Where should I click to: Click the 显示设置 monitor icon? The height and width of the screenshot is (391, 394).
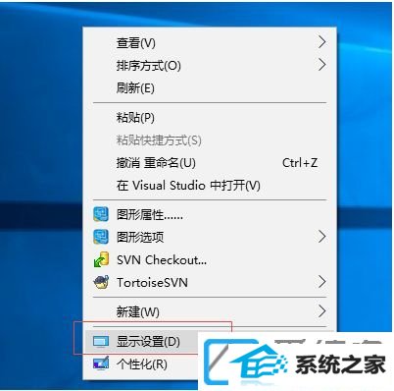[101, 342]
